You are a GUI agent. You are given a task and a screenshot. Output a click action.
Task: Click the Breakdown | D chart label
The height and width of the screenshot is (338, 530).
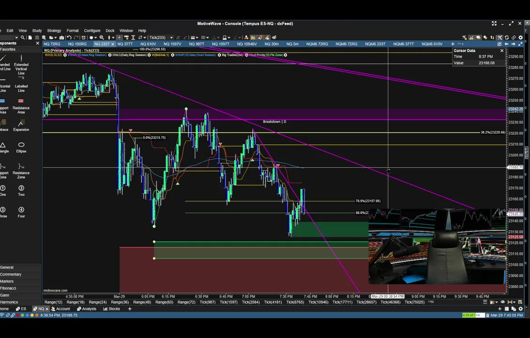275,122
